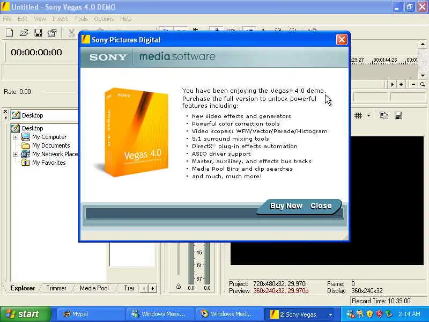The height and width of the screenshot is (322, 429).
Task: Click the track list scroll down arrow
Action: [x=423, y=75]
